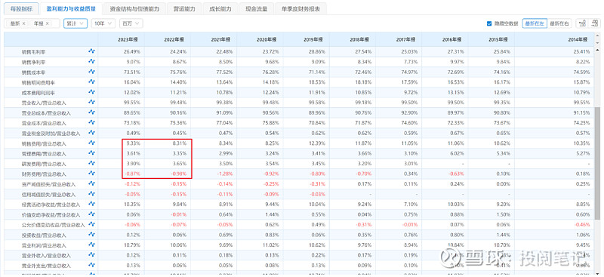
Task: Remove the 年报 filter tag
Action: point(48,23)
